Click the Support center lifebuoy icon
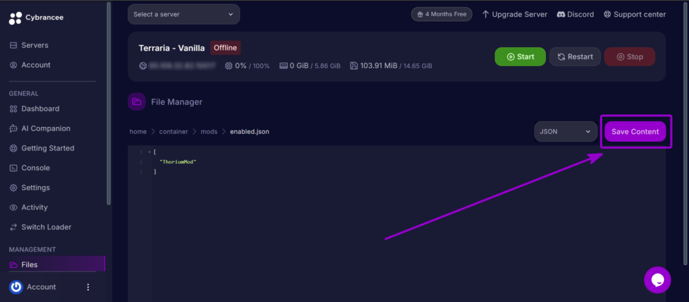The image size is (689, 302). [x=608, y=15]
